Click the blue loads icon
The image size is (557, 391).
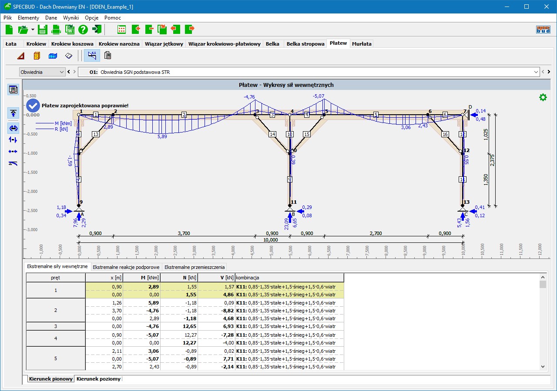click(53, 56)
